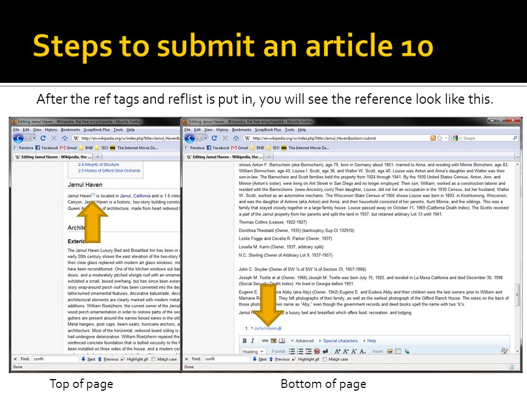This screenshot has height=395, width=527.
Task: Click bulleted list icon in edit toolbar
Action: pyautogui.click(x=291, y=351)
